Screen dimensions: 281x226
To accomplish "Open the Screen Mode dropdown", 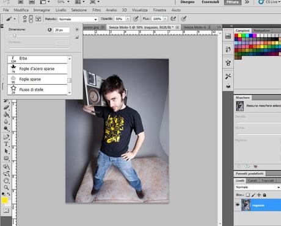I will tap(95, 2).
